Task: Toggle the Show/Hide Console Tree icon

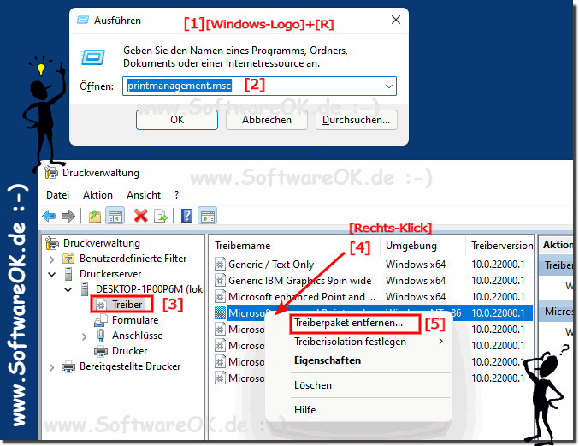Action: point(115,216)
